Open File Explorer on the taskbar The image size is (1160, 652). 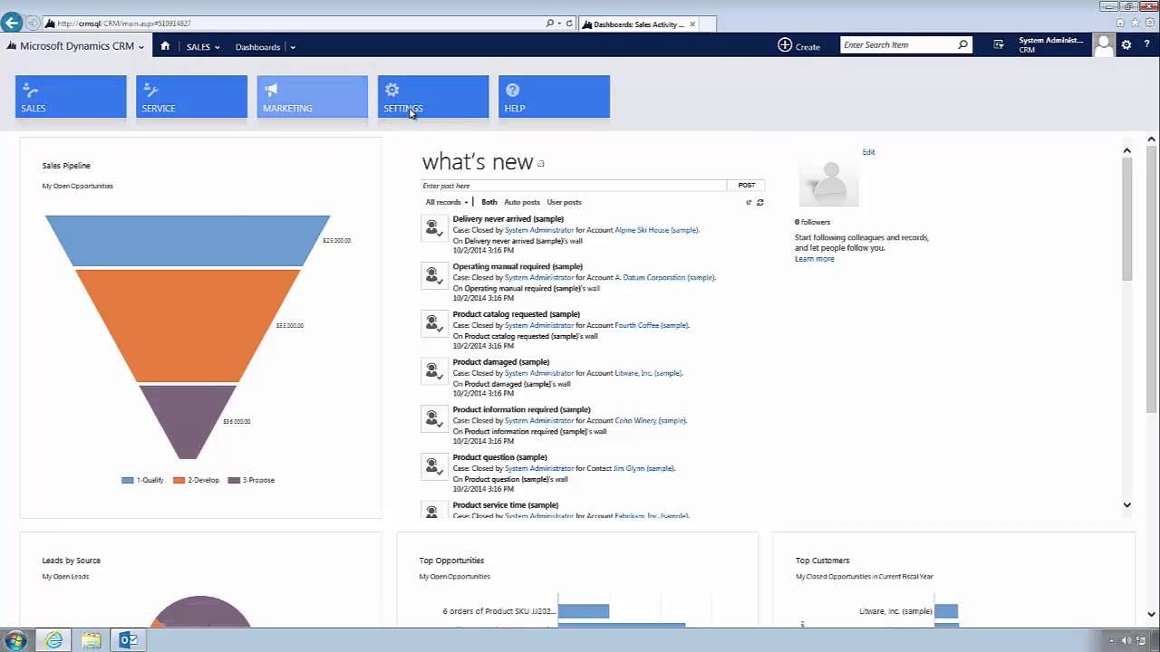(92, 640)
